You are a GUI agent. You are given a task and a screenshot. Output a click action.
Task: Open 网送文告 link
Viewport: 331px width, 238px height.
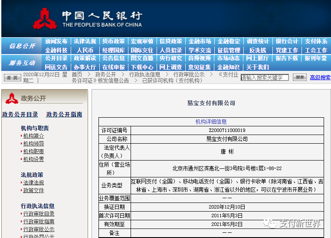[56, 67]
